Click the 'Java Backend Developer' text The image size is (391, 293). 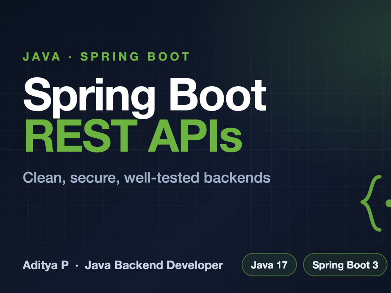click(x=154, y=265)
